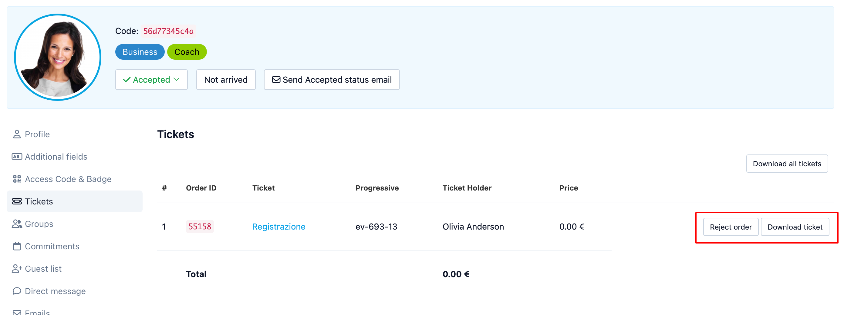Screen dimensions: 844x315
Task: Click the Direct message bubble icon
Action: (17, 291)
